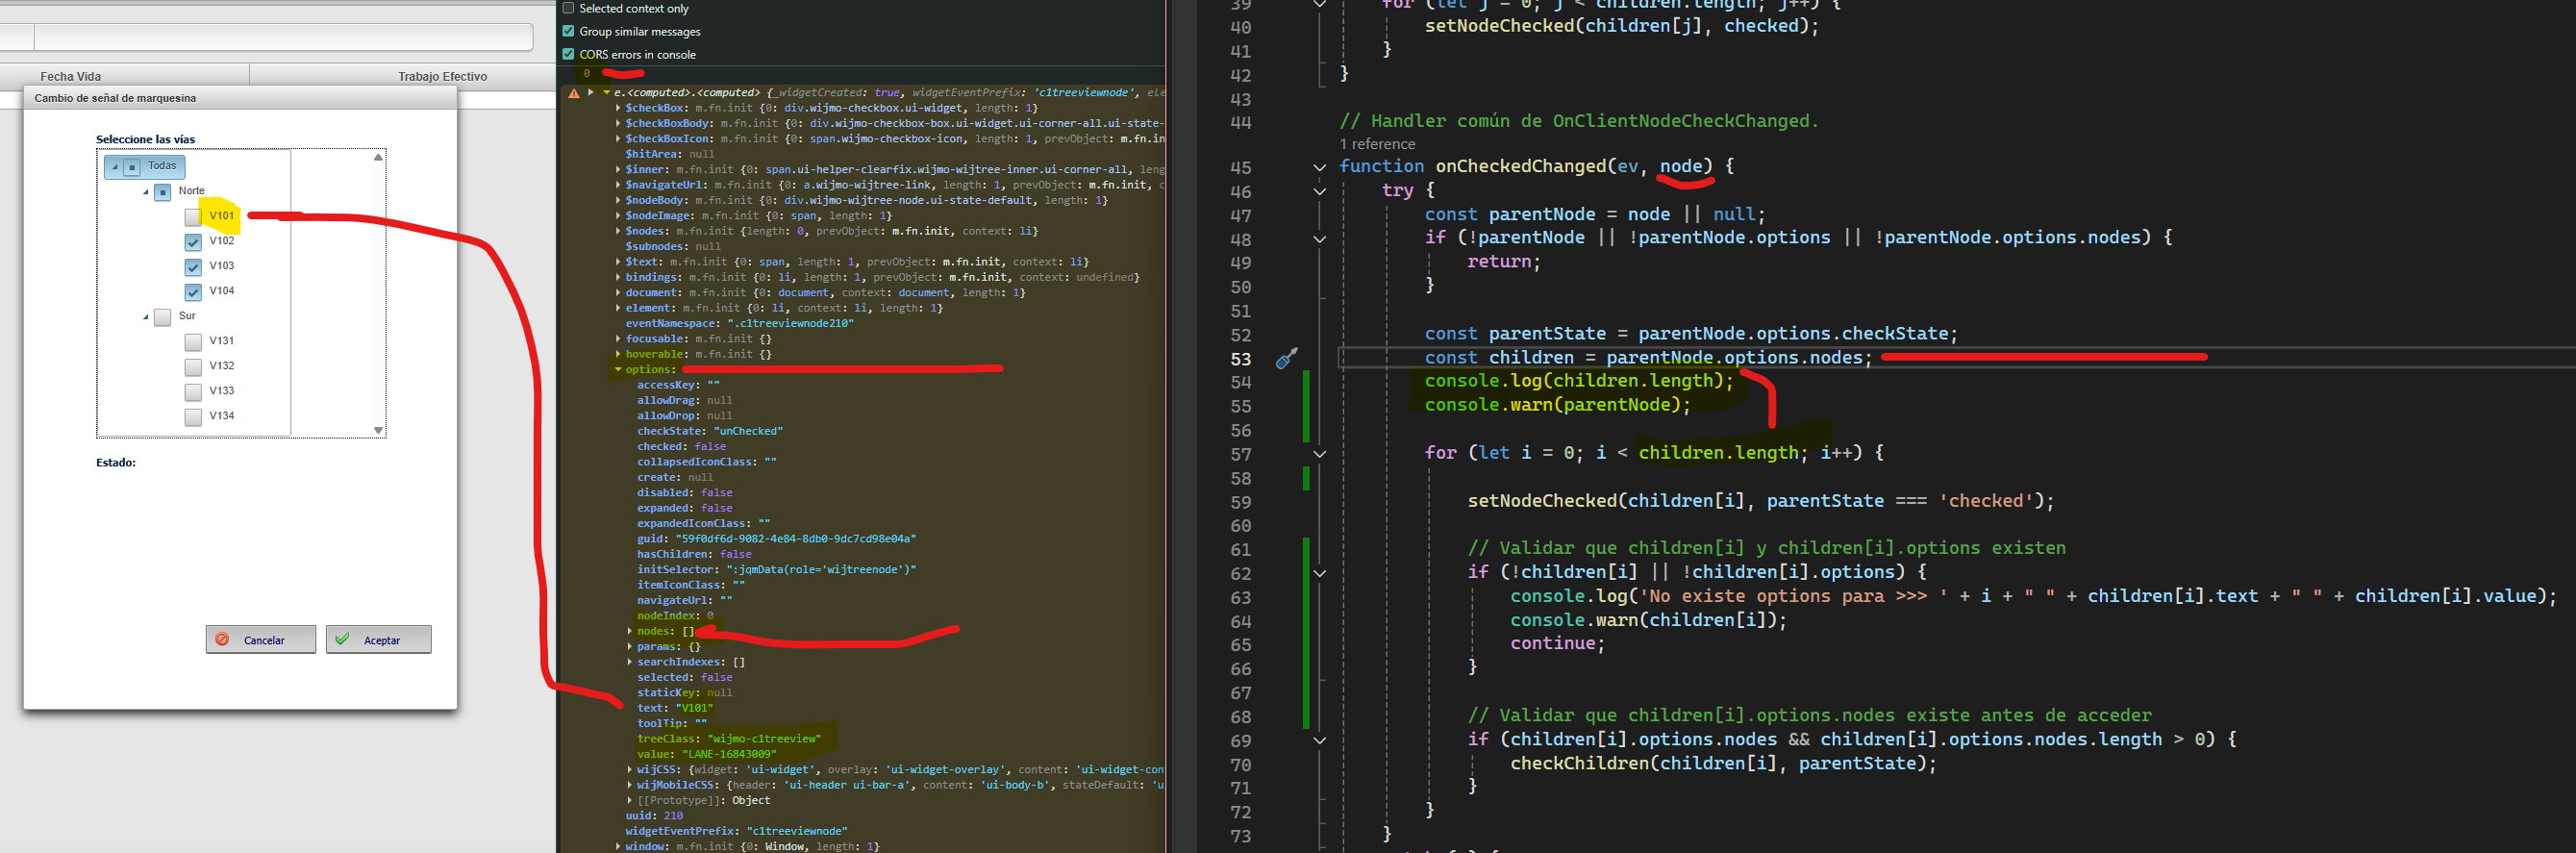This screenshot has width=2576, height=853.
Task: Click the input field above column headers
Action: [x=283, y=37]
